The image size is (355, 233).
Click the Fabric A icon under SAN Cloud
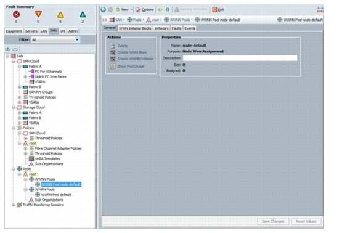pyautogui.click(x=25, y=67)
